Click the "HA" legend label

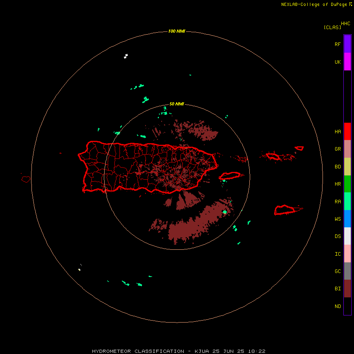coord(337,132)
